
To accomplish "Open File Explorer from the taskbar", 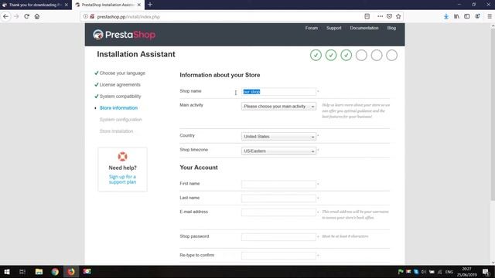I will (x=39, y=272).
